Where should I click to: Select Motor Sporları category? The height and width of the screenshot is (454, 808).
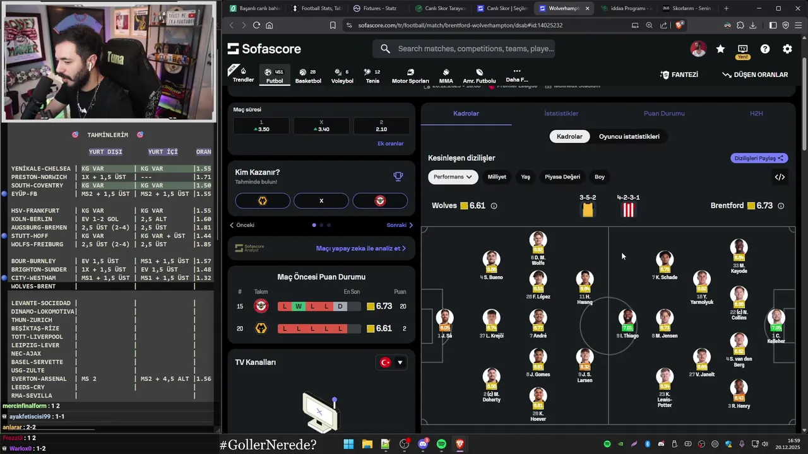coord(410,76)
